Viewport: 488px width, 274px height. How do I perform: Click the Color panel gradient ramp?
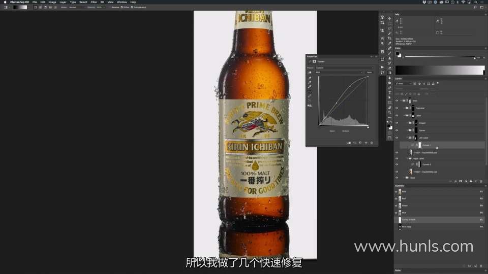coord(440,70)
